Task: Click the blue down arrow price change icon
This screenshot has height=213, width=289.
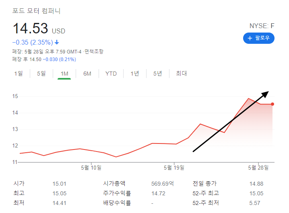Action: (x=57, y=42)
